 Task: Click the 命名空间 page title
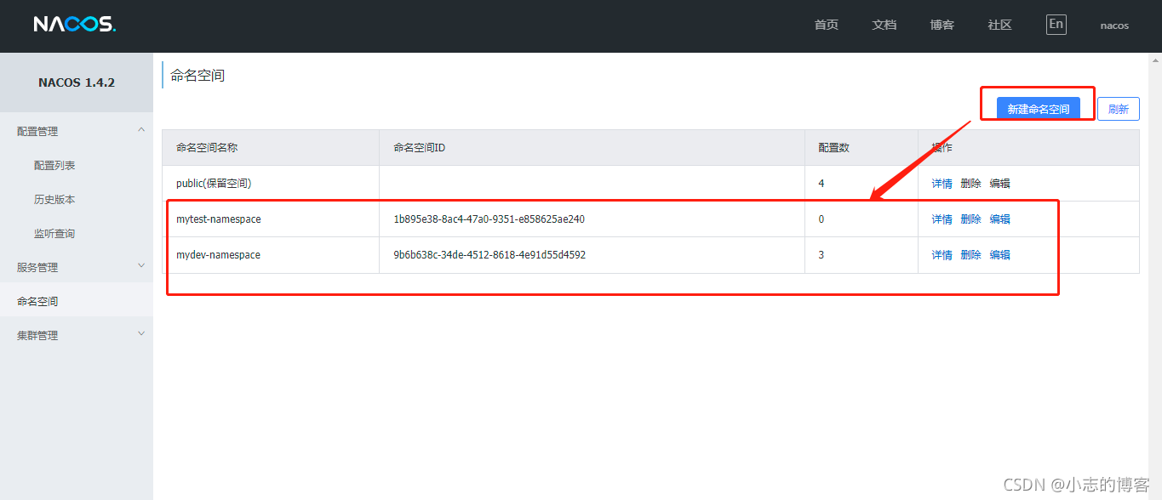click(197, 75)
